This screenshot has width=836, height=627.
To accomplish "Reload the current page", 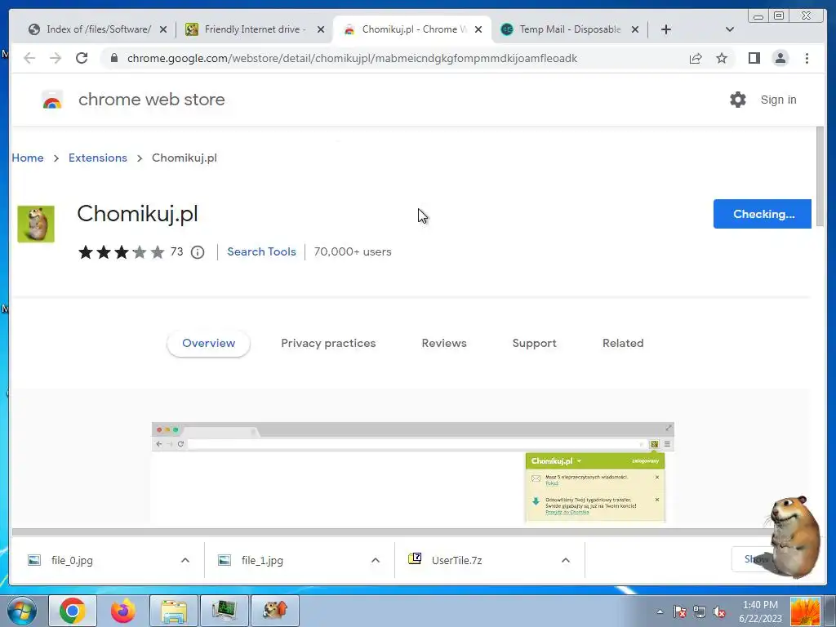I will pyautogui.click(x=82, y=58).
